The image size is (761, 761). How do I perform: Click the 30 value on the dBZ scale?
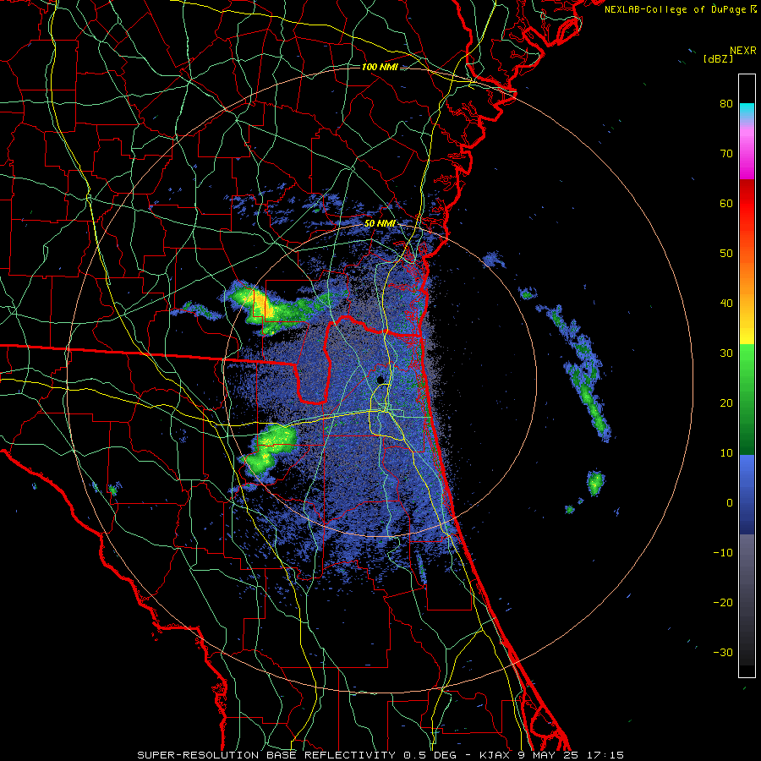726,353
